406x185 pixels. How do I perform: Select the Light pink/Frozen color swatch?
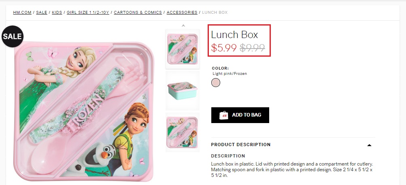pos(216,83)
